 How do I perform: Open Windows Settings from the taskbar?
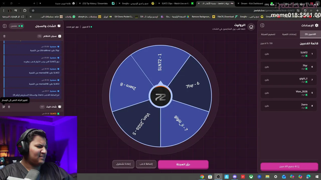276,177
